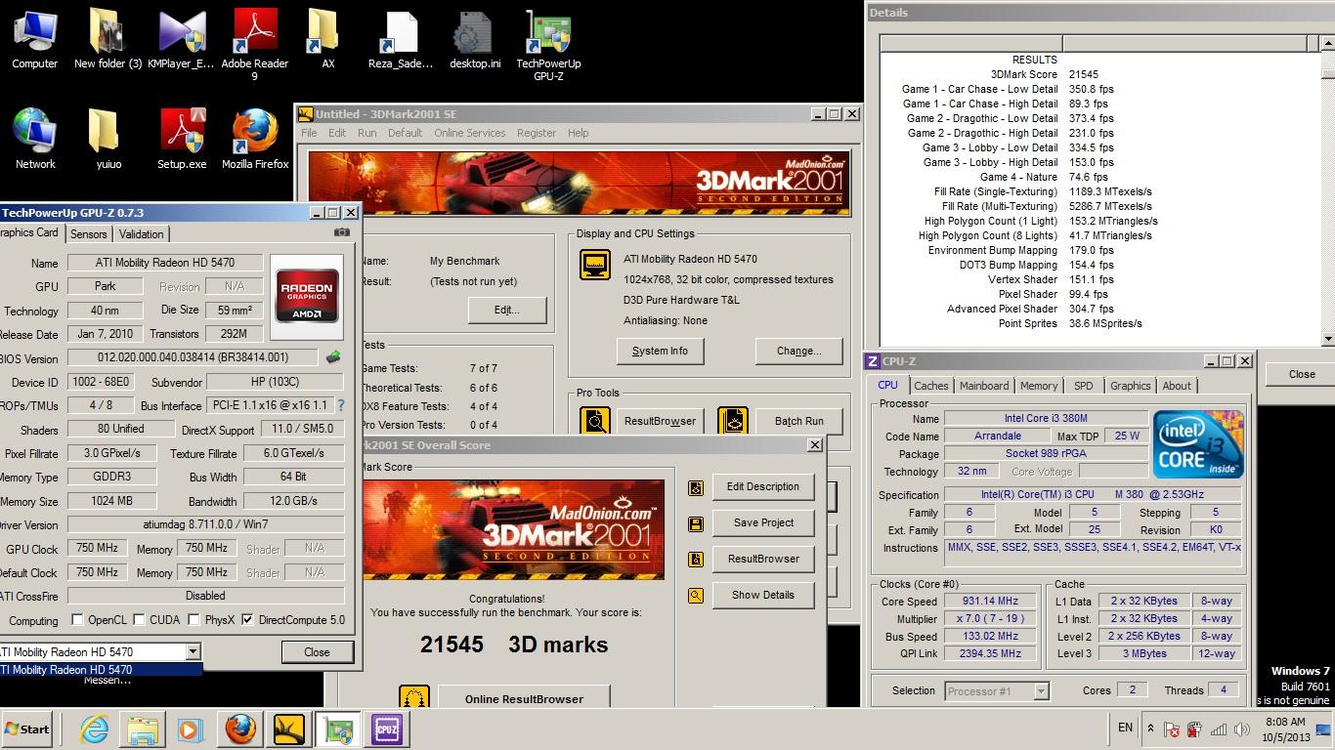Open the Network desktop icon
Image resolution: width=1335 pixels, height=750 pixels.
point(35,139)
